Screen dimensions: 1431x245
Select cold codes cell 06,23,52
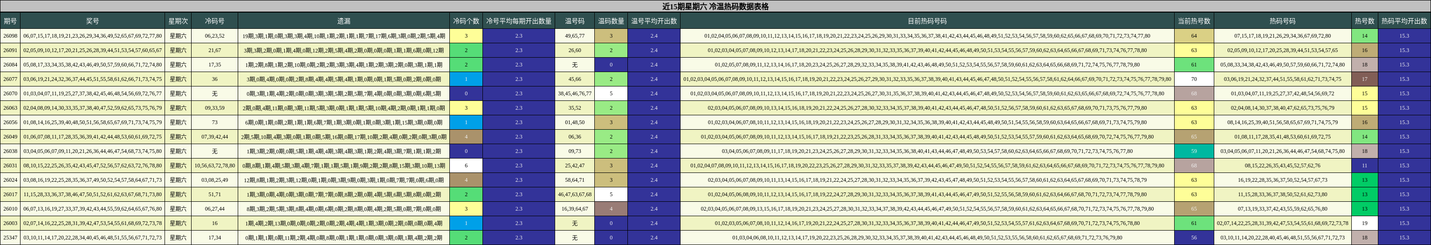(x=214, y=36)
